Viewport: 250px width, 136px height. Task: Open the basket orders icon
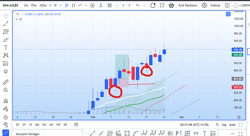(171, 5)
